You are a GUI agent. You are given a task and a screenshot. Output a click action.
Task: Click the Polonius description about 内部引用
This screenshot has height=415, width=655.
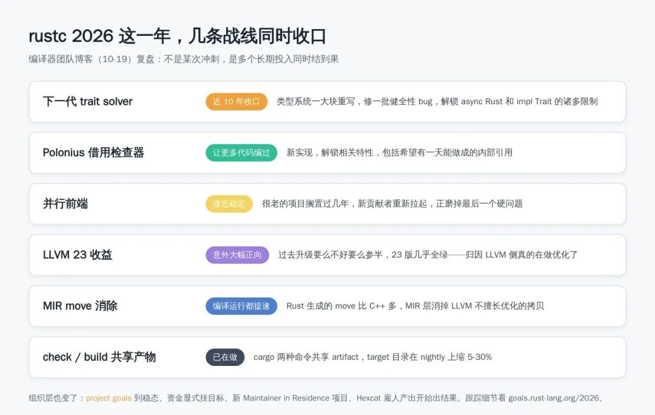pyautogui.click(x=399, y=153)
